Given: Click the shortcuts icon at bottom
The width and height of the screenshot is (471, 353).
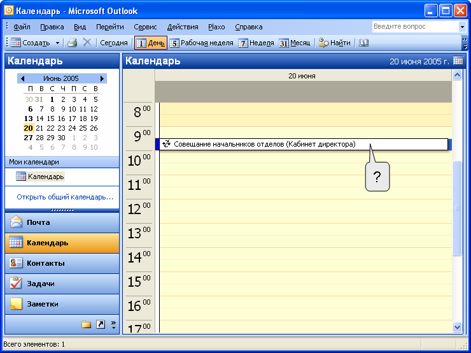Looking at the screenshot, I should 101,324.
